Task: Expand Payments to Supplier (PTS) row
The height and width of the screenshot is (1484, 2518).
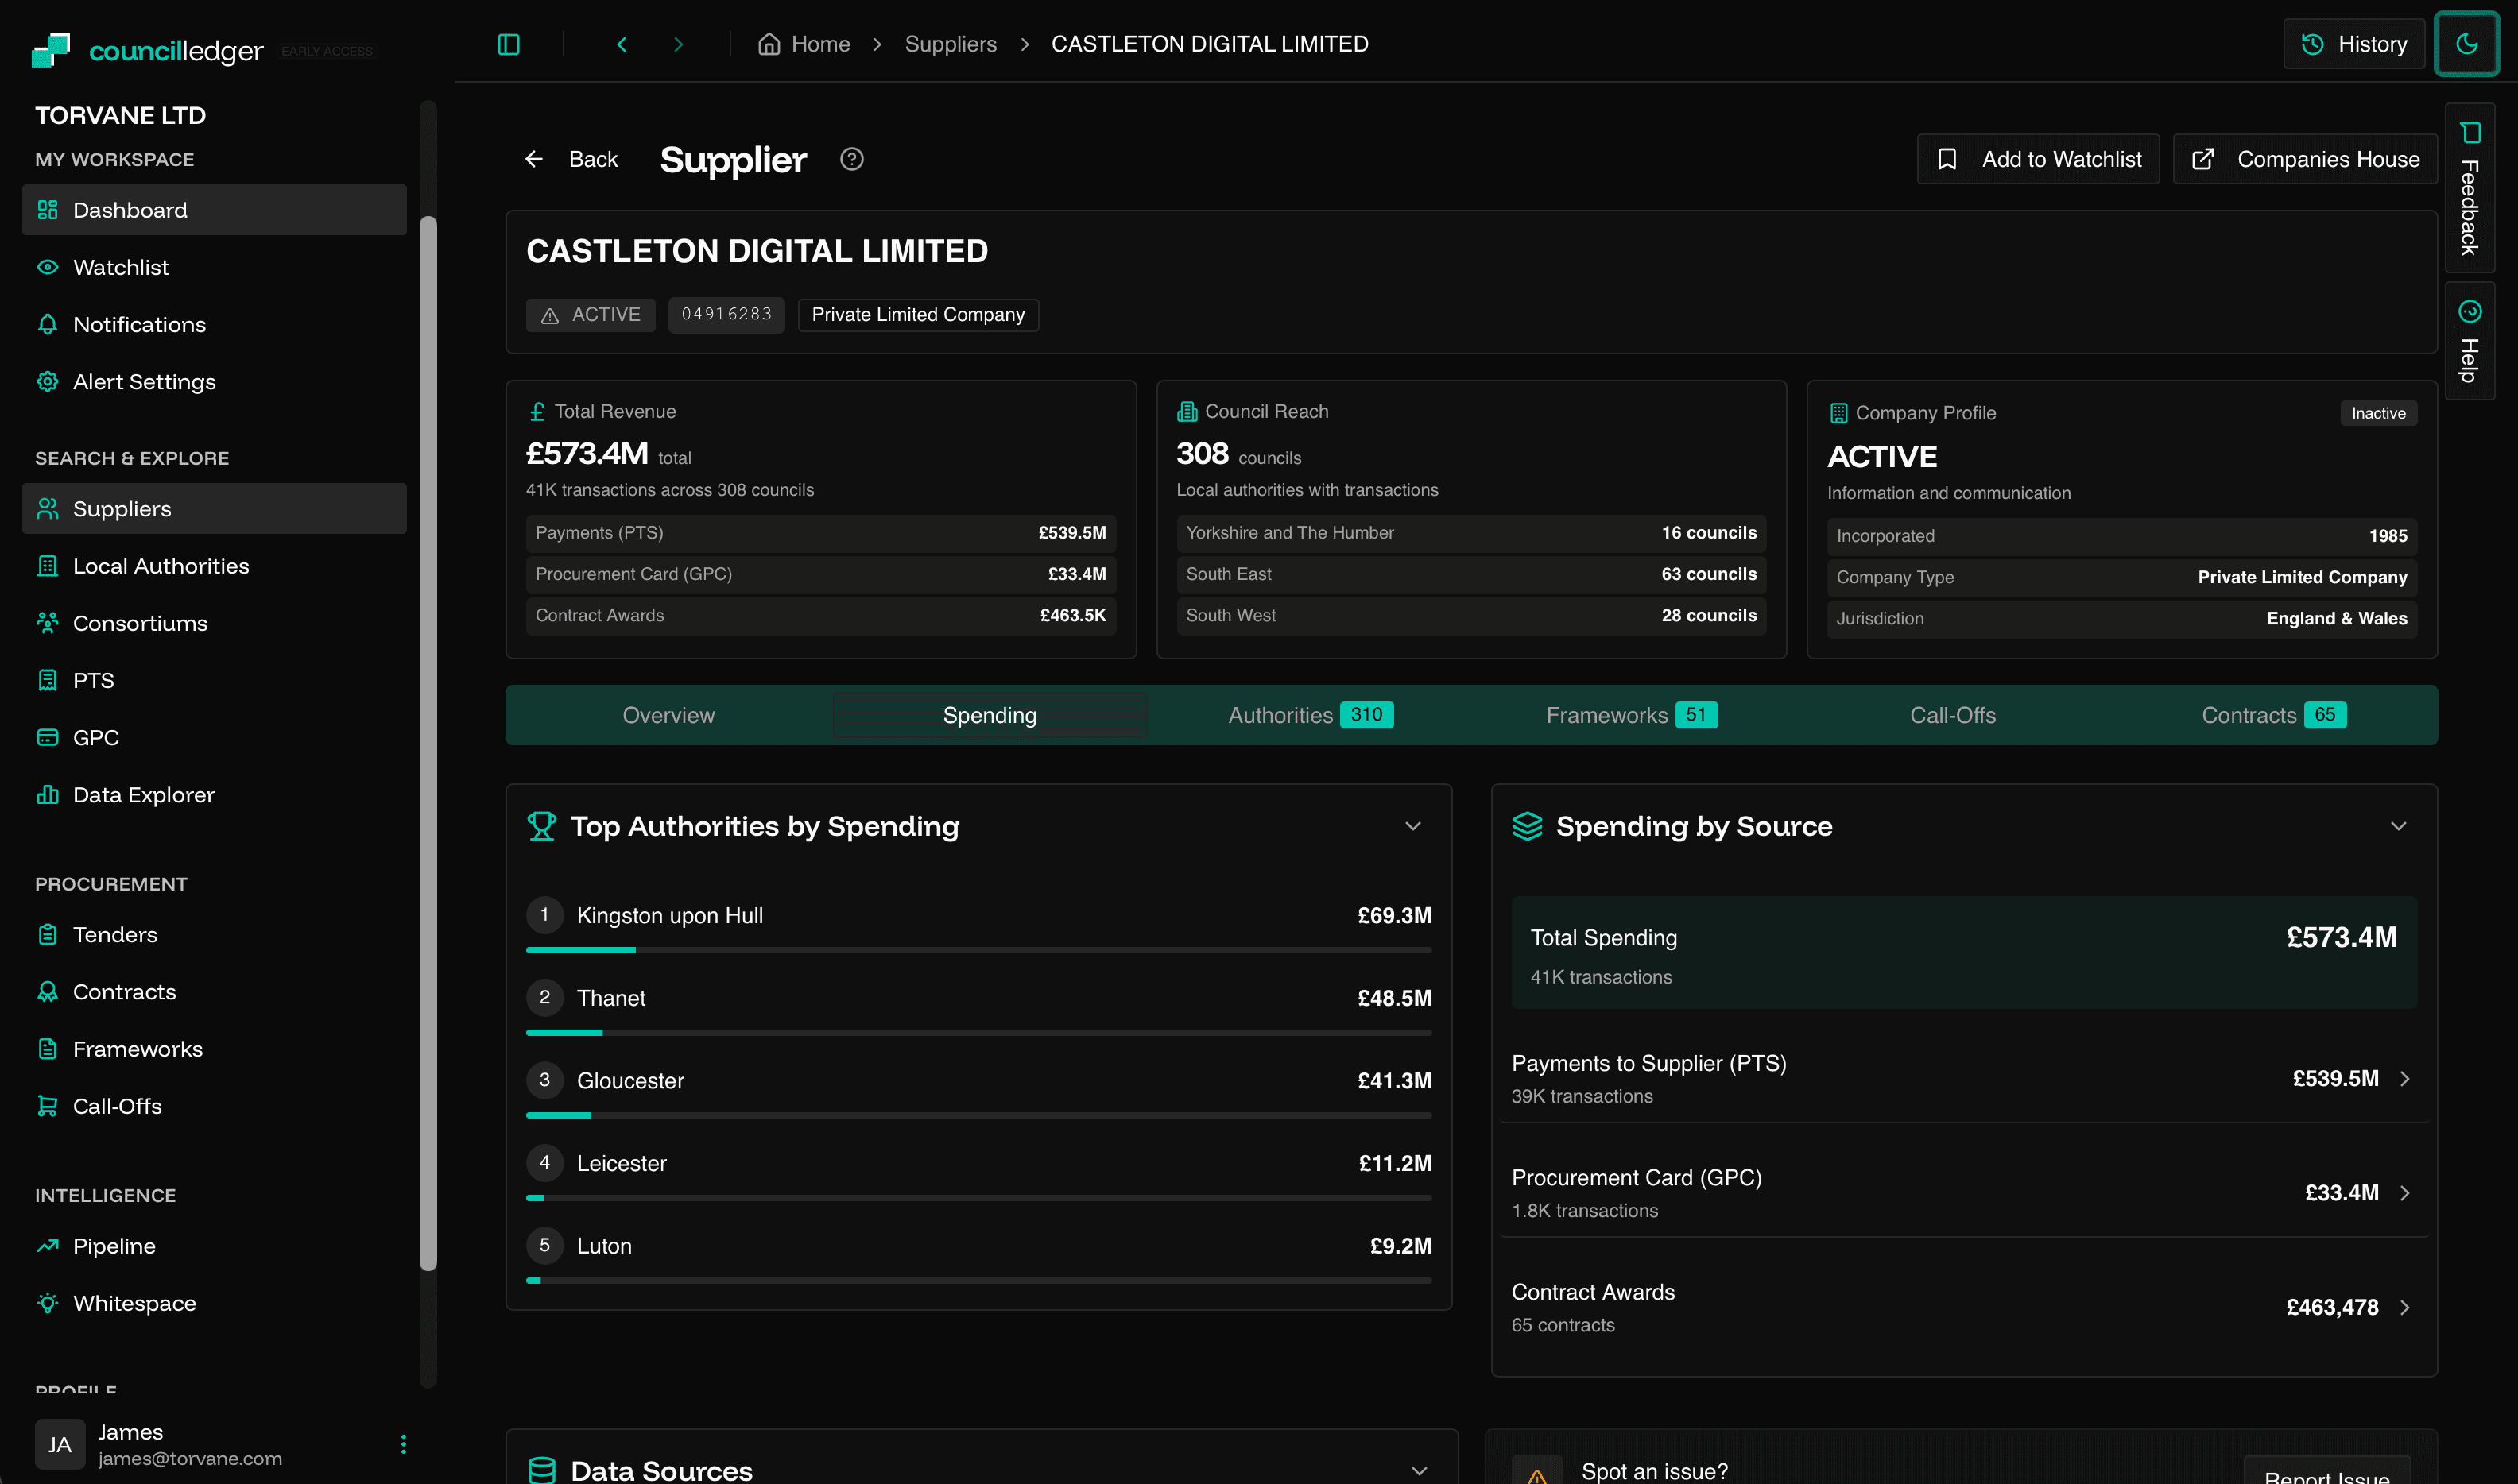Action: pos(1964,1078)
